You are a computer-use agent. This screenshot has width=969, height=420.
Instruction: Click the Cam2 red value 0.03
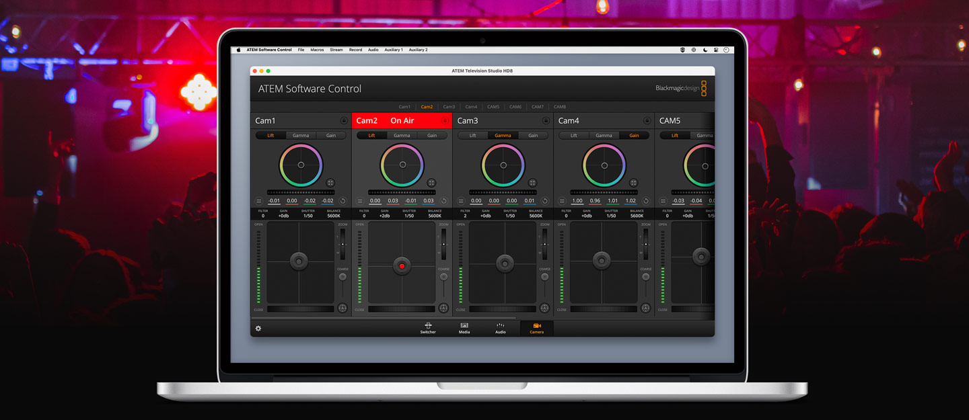coord(393,201)
